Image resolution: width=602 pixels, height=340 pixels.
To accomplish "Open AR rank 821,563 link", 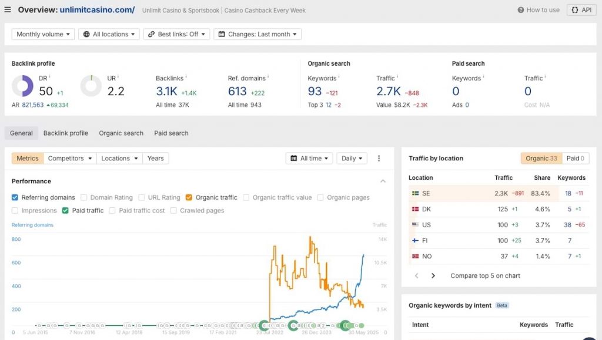I will tap(33, 105).
